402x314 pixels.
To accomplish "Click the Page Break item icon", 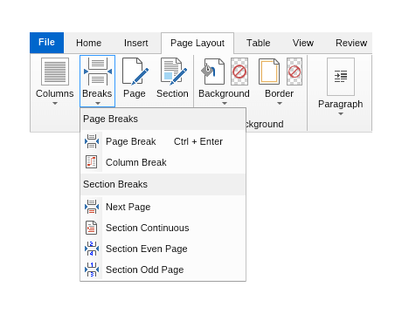I will (x=92, y=141).
